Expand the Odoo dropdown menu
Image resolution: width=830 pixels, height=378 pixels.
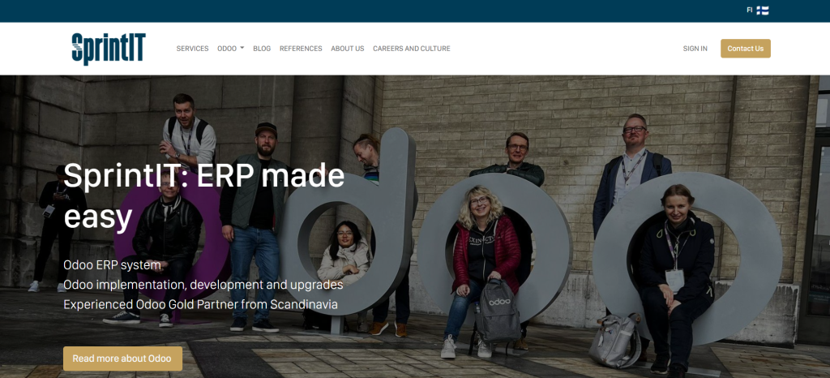[230, 48]
